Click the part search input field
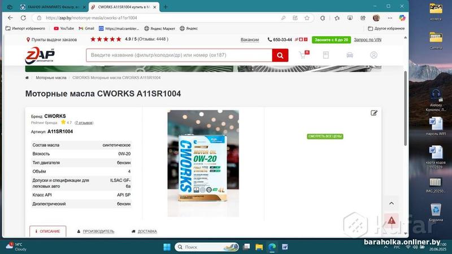This screenshot has height=254, width=452. click(x=179, y=55)
